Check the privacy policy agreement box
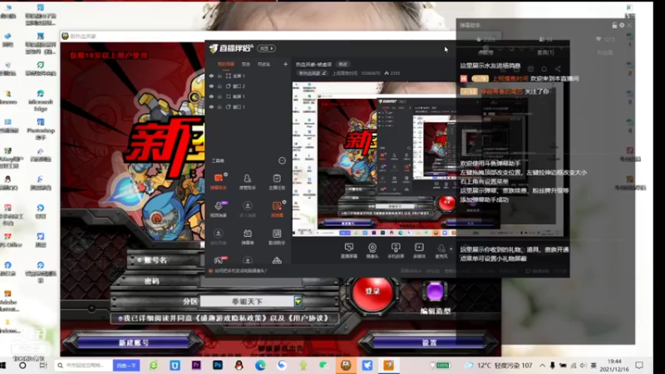The image size is (665, 374). 121,318
